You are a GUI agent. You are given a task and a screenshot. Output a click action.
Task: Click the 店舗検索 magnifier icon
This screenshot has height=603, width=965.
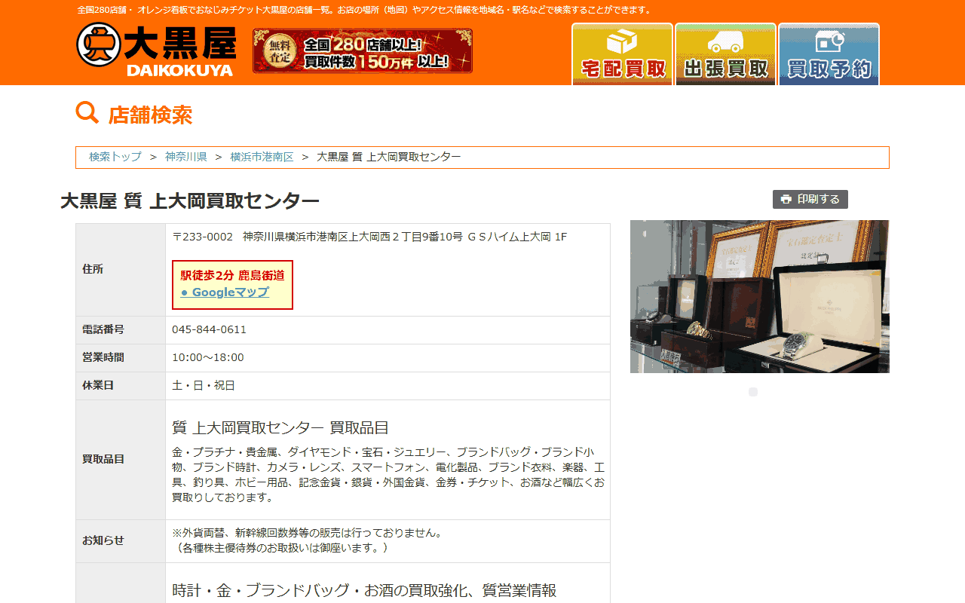click(x=87, y=113)
